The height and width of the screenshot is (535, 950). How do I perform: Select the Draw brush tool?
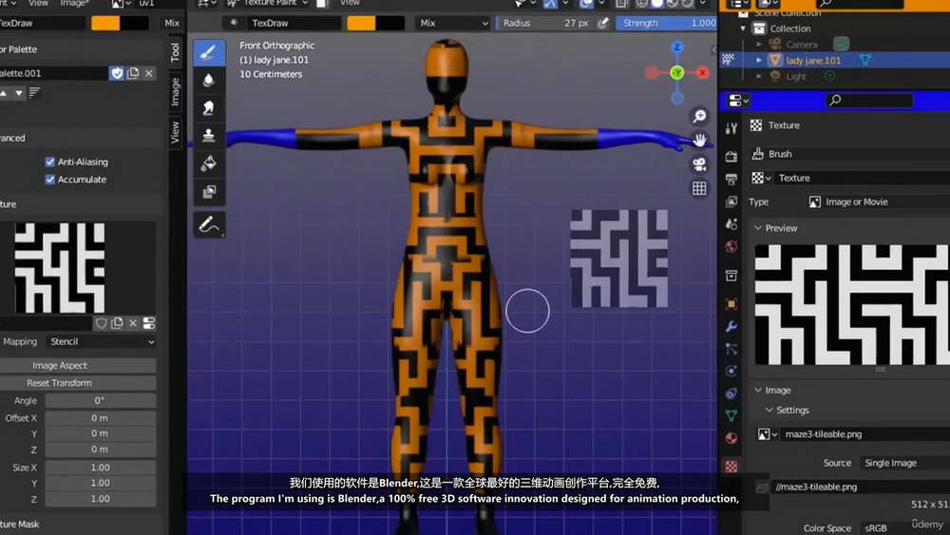pos(209,52)
